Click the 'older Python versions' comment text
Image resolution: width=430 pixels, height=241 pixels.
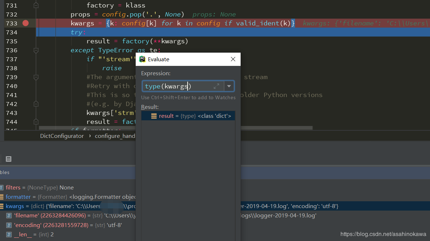(283, 95)
